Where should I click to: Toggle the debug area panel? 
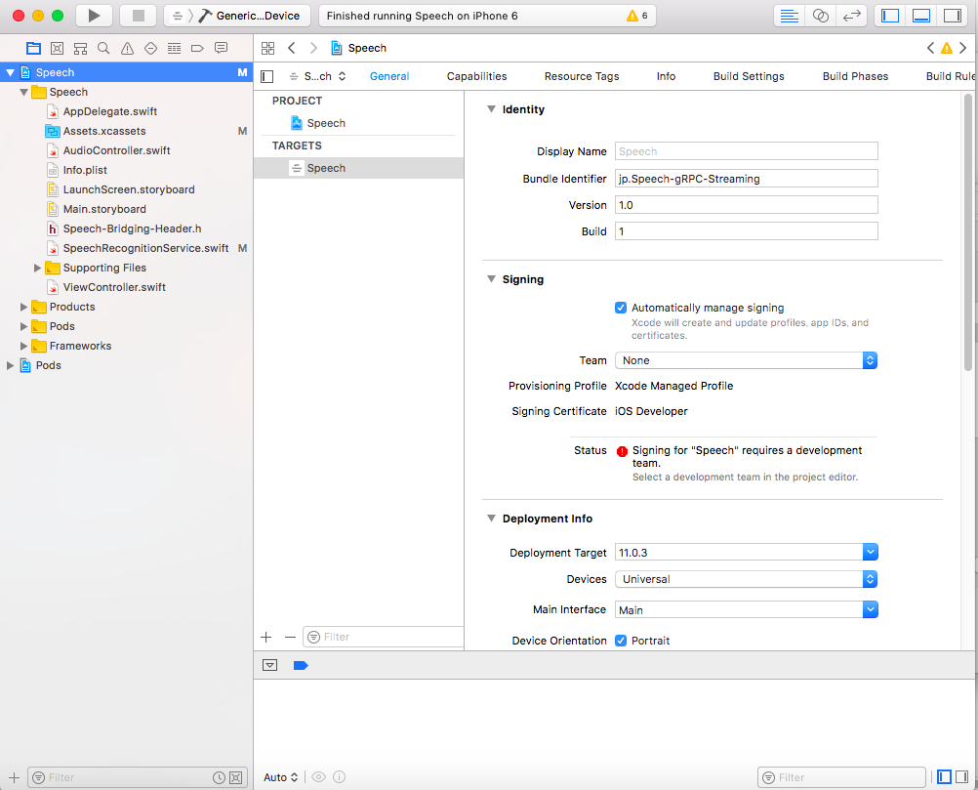point(921,16)
